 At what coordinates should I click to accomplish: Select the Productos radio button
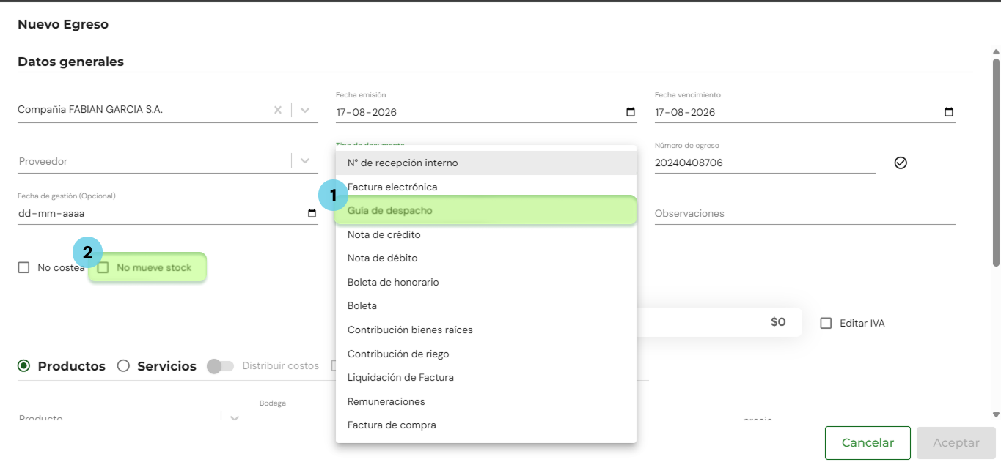(x=24, y=366)
